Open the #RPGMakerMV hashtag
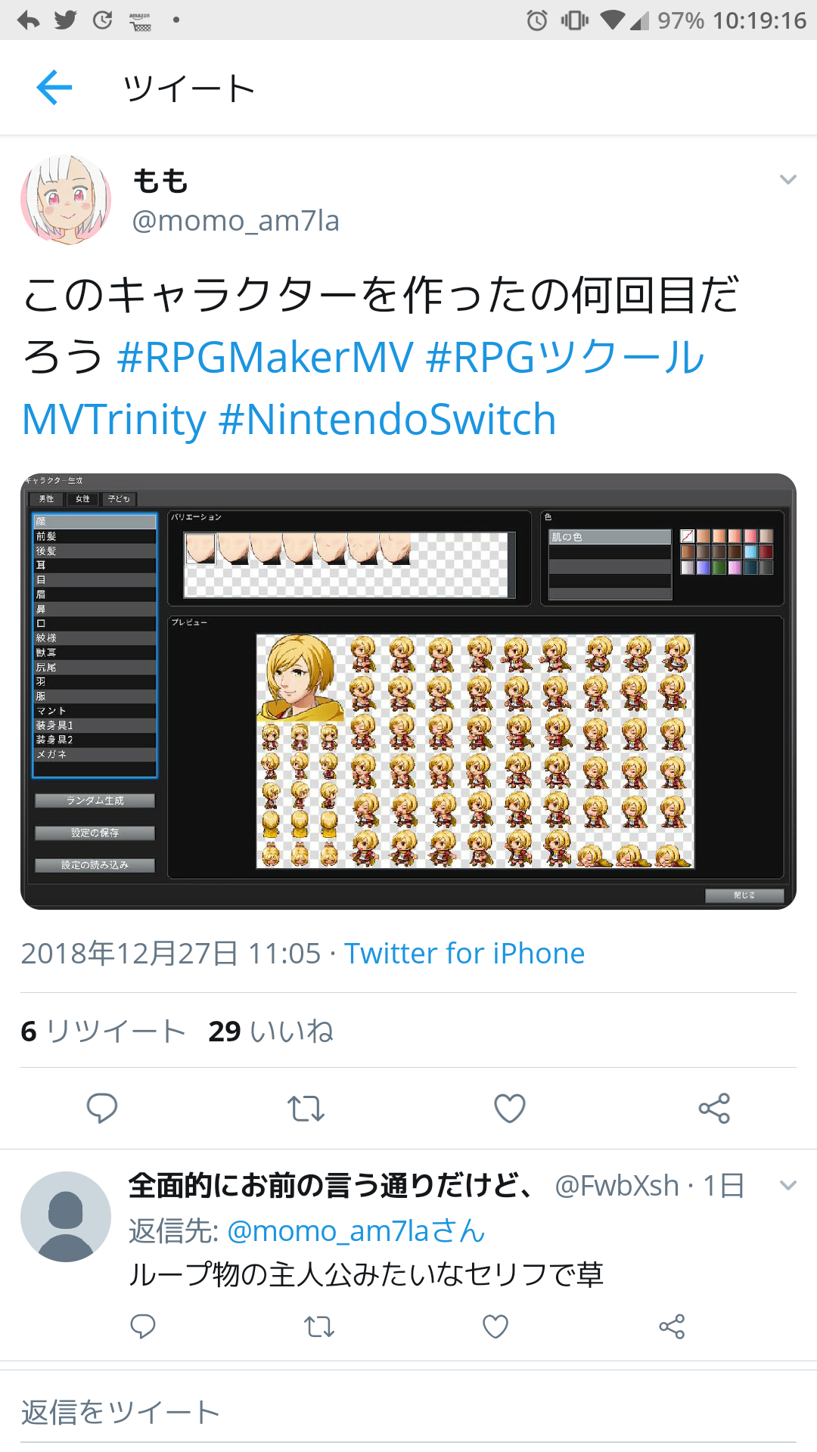Screen dimensions: 817x1452 (266, 357)
